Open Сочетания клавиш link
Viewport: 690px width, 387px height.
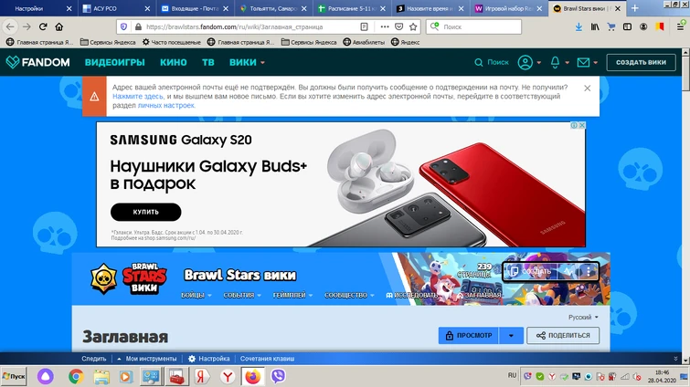click(x=267, y=359)
